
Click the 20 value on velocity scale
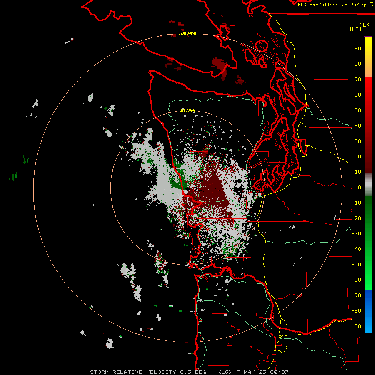click(358, 157)
